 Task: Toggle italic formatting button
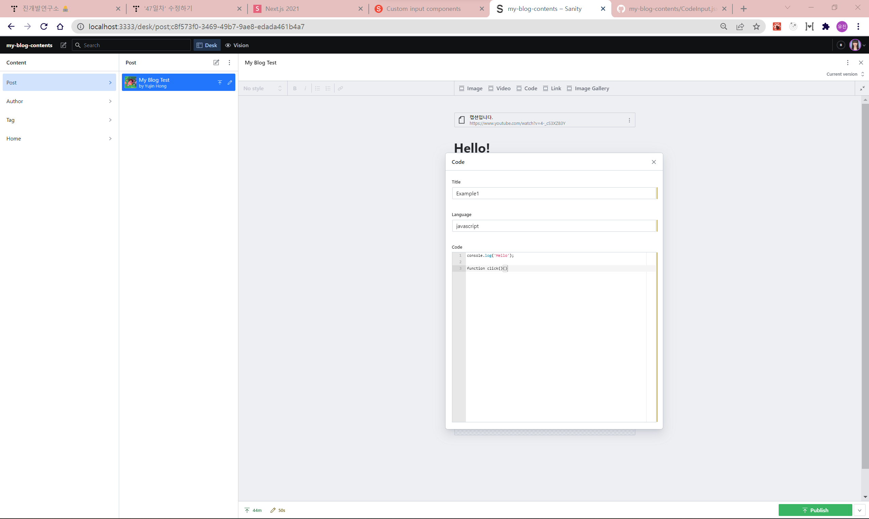[x=305, y=89]
